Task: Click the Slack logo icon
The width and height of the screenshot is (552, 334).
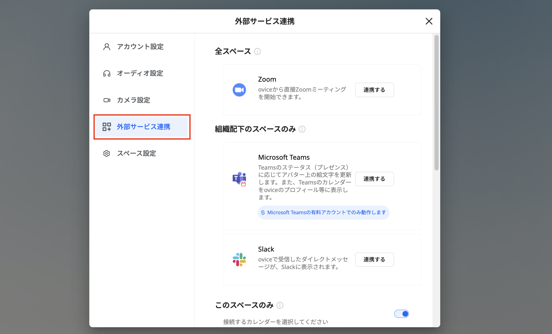Action: [239, 260]
